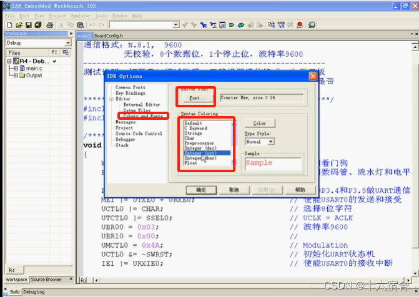Click the Find Next toolbar icon
The height and width of the screenshot is (297, 419).
[x=194, y=25]
